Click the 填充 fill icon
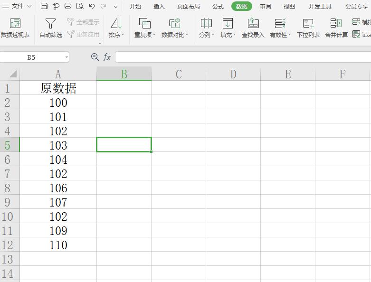The image size is (371, 282). coord(228,23)
